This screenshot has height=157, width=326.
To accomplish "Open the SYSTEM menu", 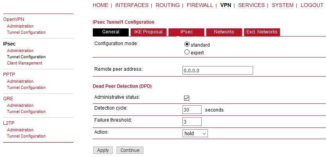I will coord(283,5).
